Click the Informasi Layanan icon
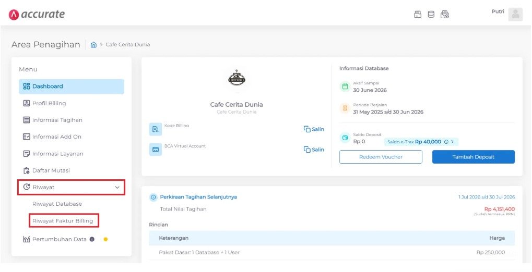Screen dimensions: 532x272 (x=27, y=154)
